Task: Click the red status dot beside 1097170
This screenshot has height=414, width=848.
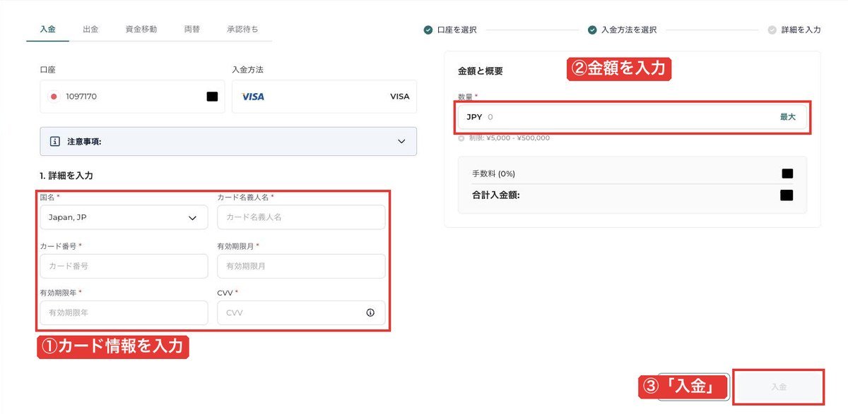Action: [54, 97]
